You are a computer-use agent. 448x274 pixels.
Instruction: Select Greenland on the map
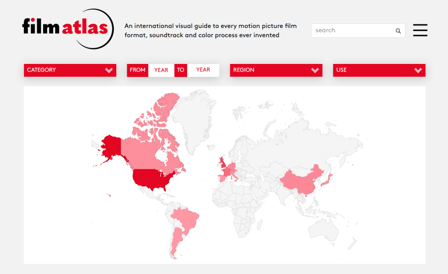194,120
